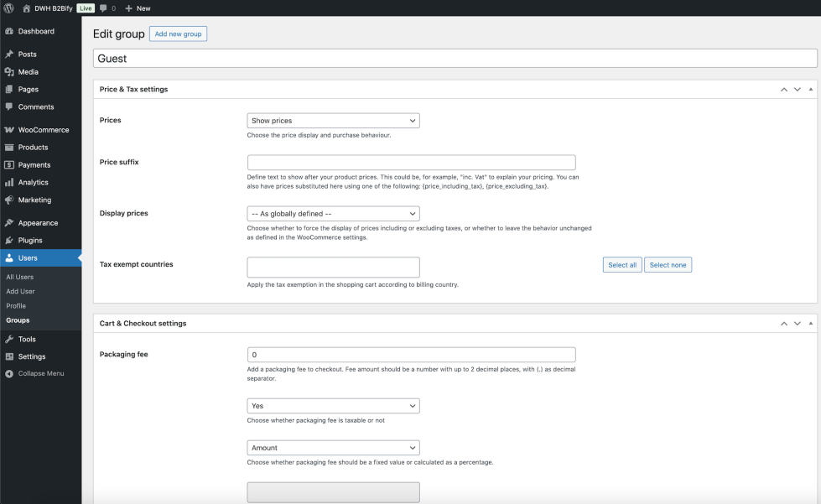
Task: Click the Price suffix text field
Action: (411, 163)
